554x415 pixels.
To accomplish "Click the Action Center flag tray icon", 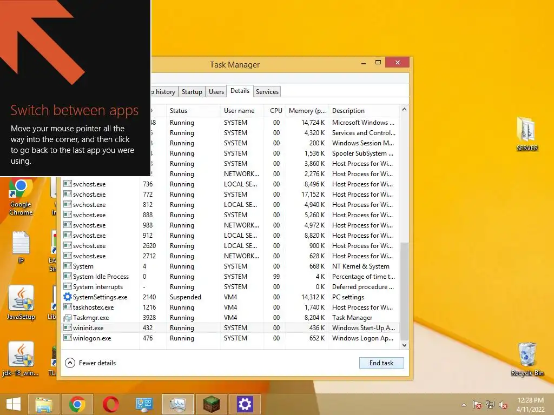I will (x=477, y=405).
